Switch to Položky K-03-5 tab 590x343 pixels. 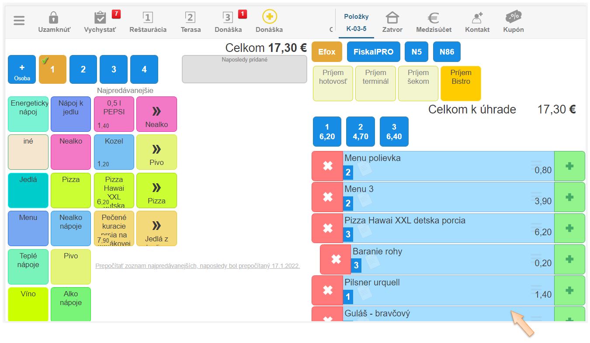click(356, 23)
